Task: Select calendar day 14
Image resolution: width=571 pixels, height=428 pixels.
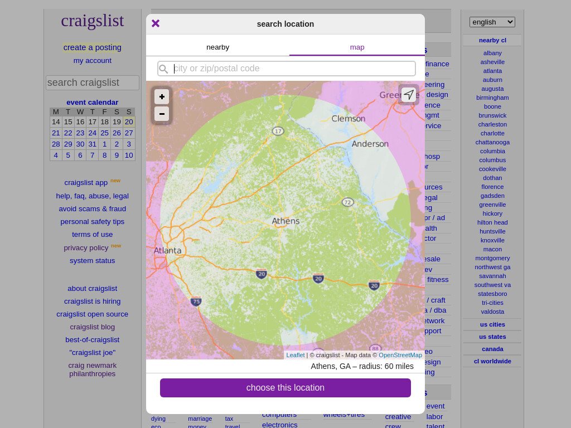Action: click(x=56, y=122)
